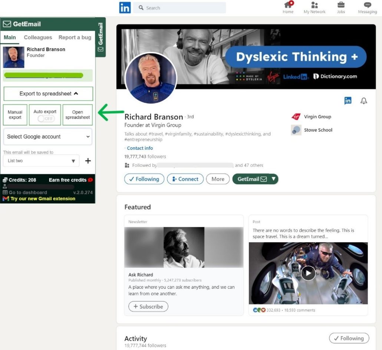Viewport: 382px width, 350px height.
Task: Open My Network icon
Action: point(315,5)
